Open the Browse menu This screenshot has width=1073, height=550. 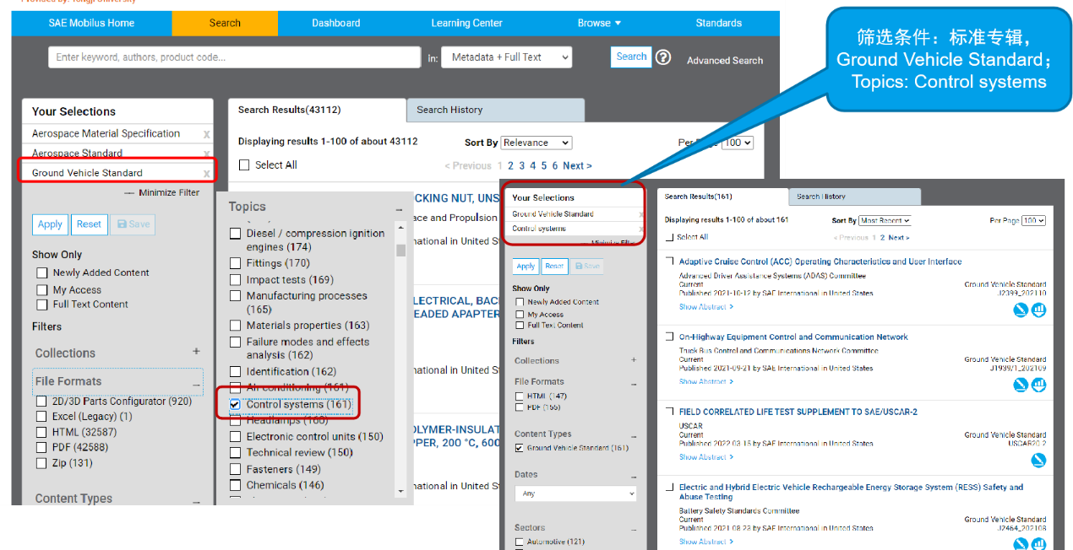pyautogui.click(x=598, y=23)
